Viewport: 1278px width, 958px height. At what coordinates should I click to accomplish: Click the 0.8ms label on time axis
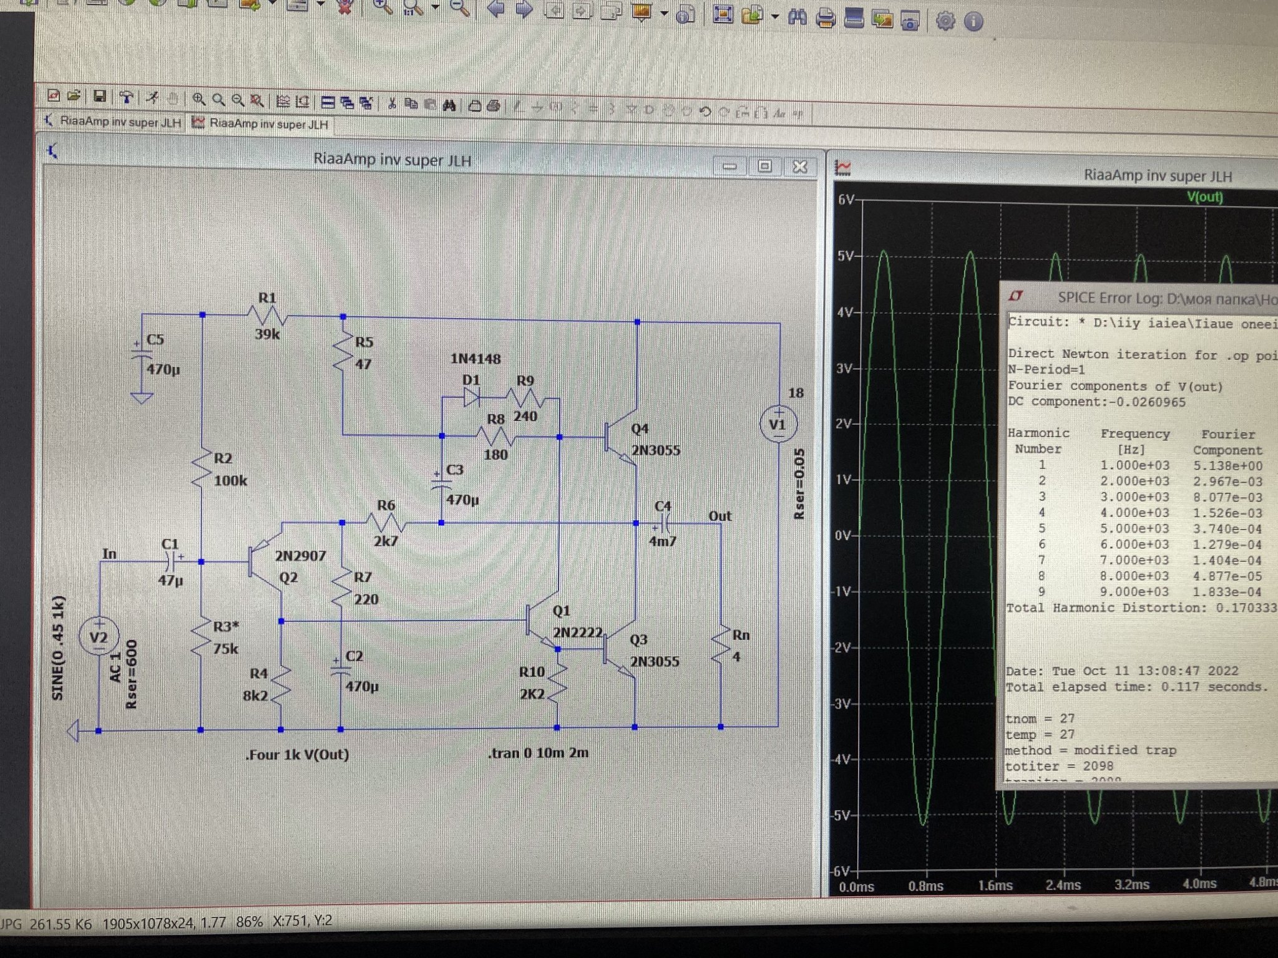(x=925, y=886)
